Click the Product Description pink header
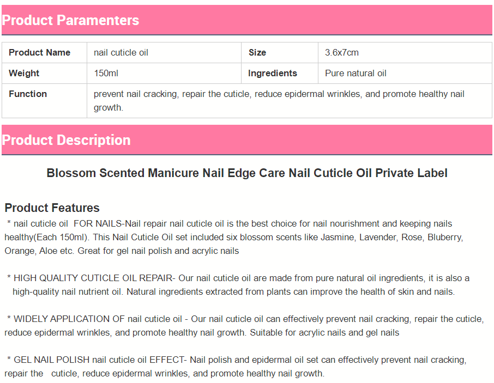 click(x=67, y=140)
